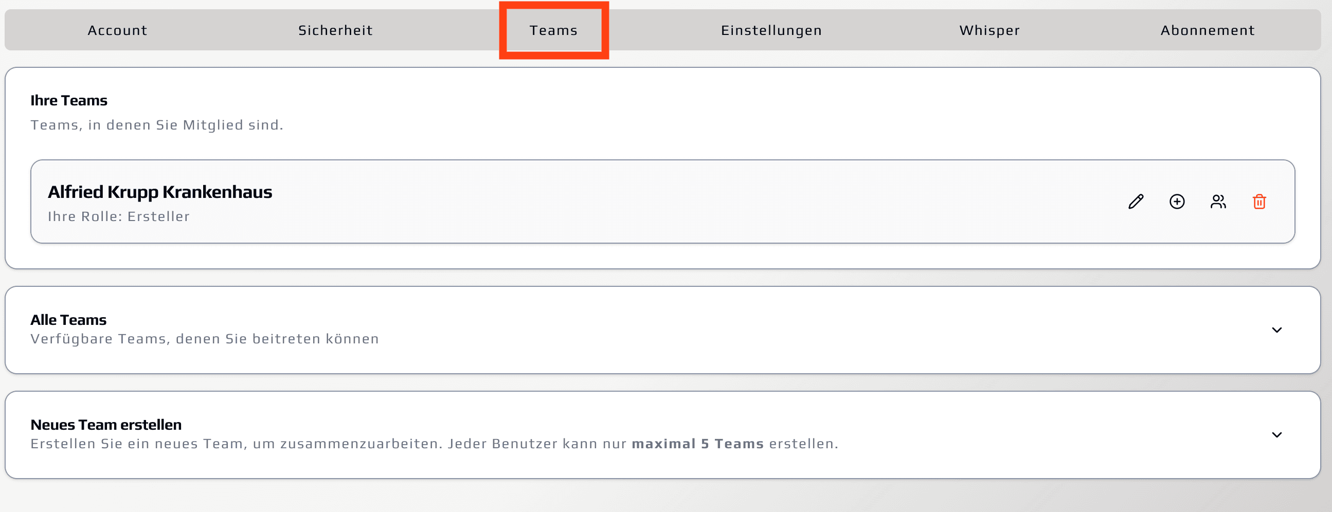Open the Sicherheit tab
Image resolution: width=1332 pixels, height=512 pixels.
[336, 30]
